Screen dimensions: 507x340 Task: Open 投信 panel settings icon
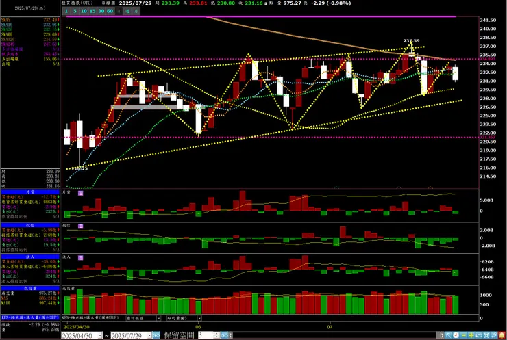coord(81,226)
